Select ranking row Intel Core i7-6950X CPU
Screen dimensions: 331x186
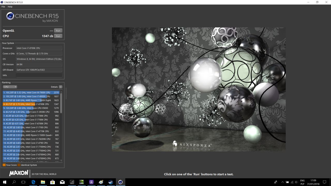pyautogui.click(x=31, y=96)
